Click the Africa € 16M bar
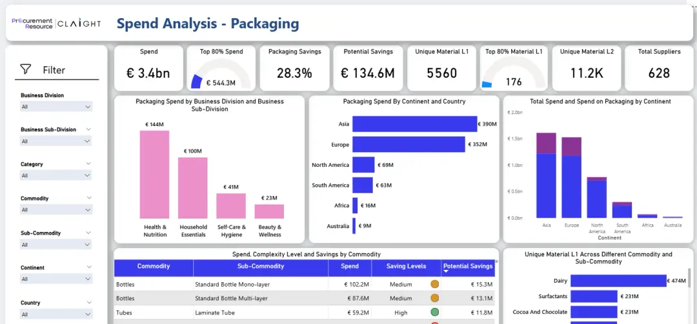Viewport: 697px width, 324px height. 355,205
